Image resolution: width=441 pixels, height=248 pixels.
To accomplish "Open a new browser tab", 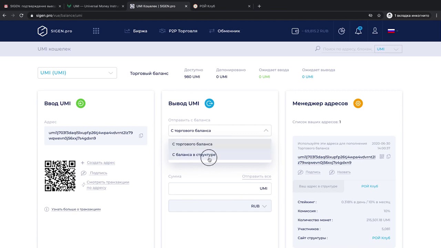I will point(259,6).
